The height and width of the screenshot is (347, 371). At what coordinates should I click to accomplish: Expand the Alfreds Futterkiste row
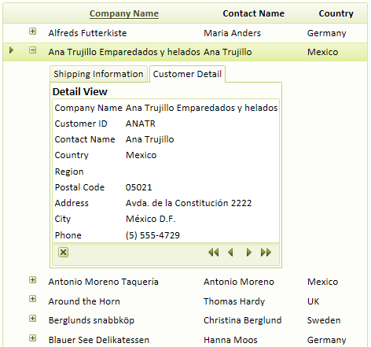[x=32, y=31]
